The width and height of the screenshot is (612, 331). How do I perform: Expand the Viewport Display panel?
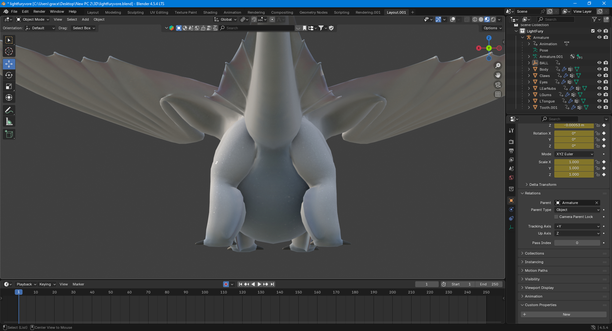539,288
